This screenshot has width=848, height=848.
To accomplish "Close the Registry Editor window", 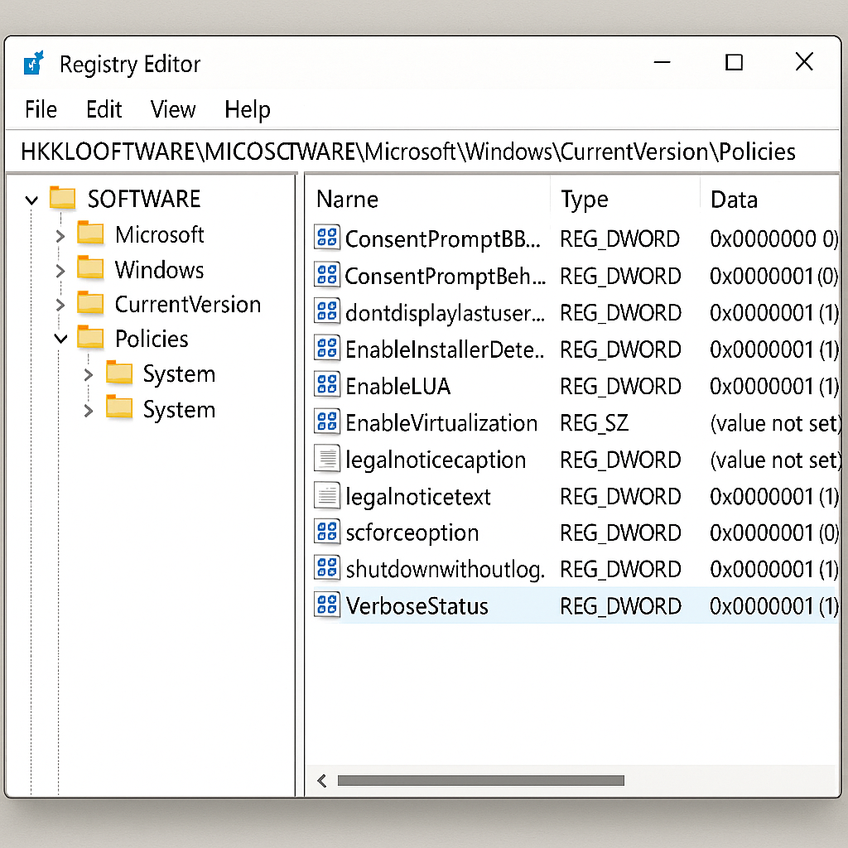I will click(804, 61).
